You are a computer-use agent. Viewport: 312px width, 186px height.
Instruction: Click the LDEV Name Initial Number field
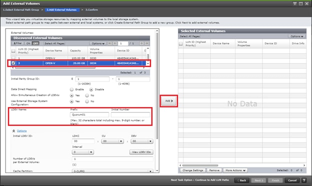tap(130, 115)
